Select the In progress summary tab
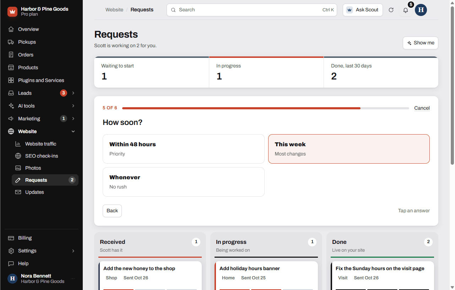Image resolution: width=455 pixels, height=290 pixels. [266, 72]
